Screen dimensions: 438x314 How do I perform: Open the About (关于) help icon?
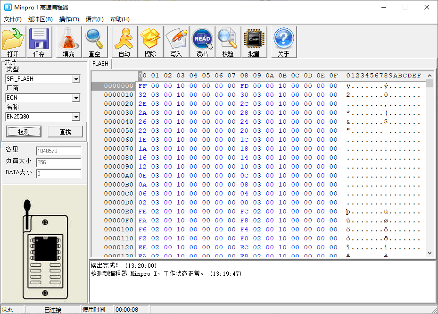(x=283, y=42)
